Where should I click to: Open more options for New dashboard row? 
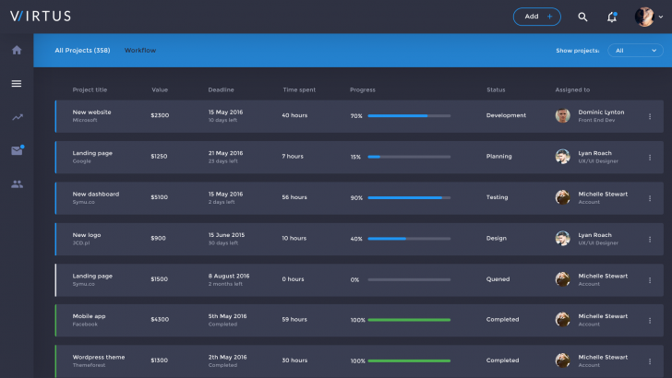650,198
